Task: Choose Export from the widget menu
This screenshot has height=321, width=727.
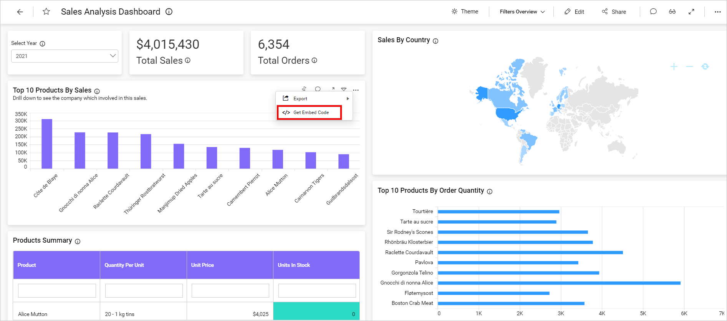Action: pyautogui.click(x=300, y=99)
